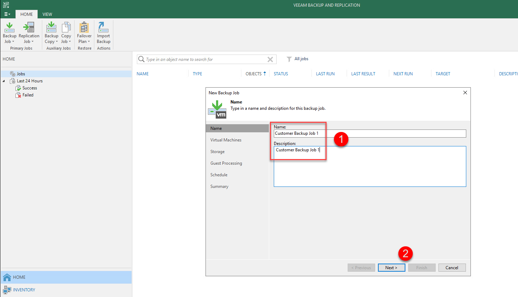Screen dimensions: 518x297
Task: Sort by the NAME column header
Action: coord(143,74)
